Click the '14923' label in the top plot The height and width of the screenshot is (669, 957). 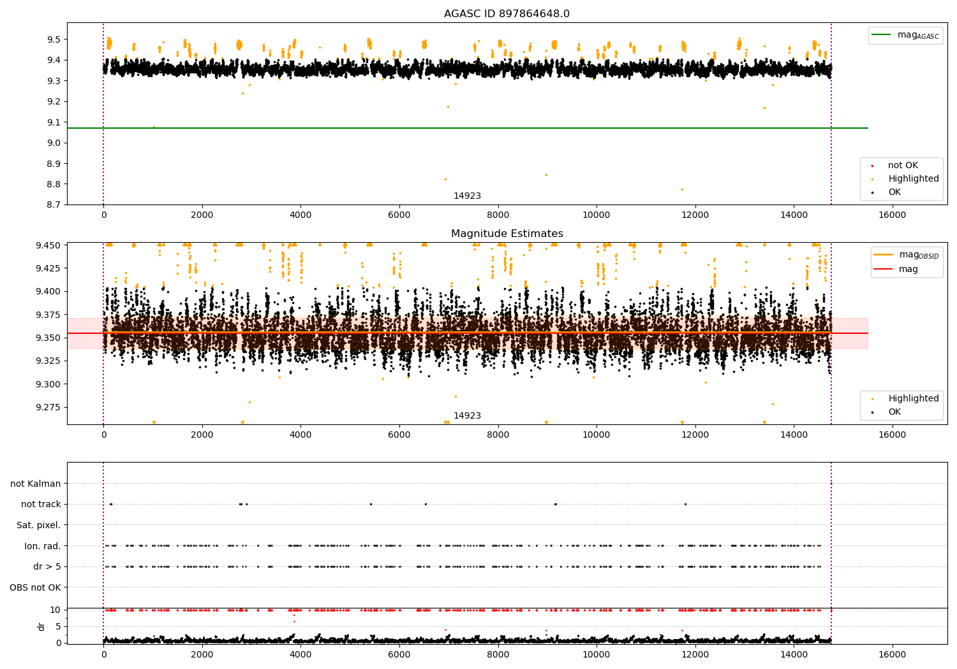tap(467, 196)
